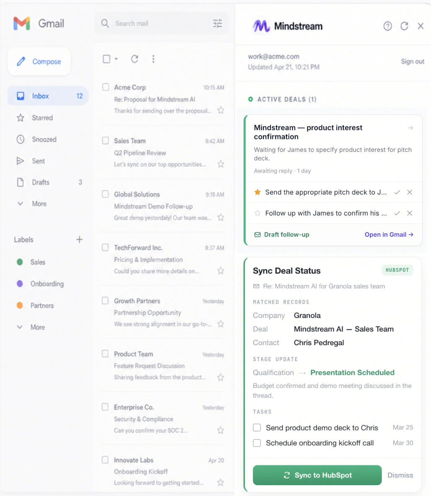Screen dimensions: 431x496
Task: Star the follow up with James task
Action: tap(257, 213)
